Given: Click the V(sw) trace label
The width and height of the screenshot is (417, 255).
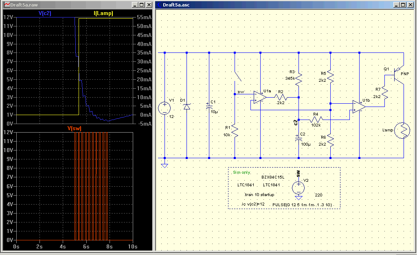Looking at the screenshot, I should pos(75,129).
